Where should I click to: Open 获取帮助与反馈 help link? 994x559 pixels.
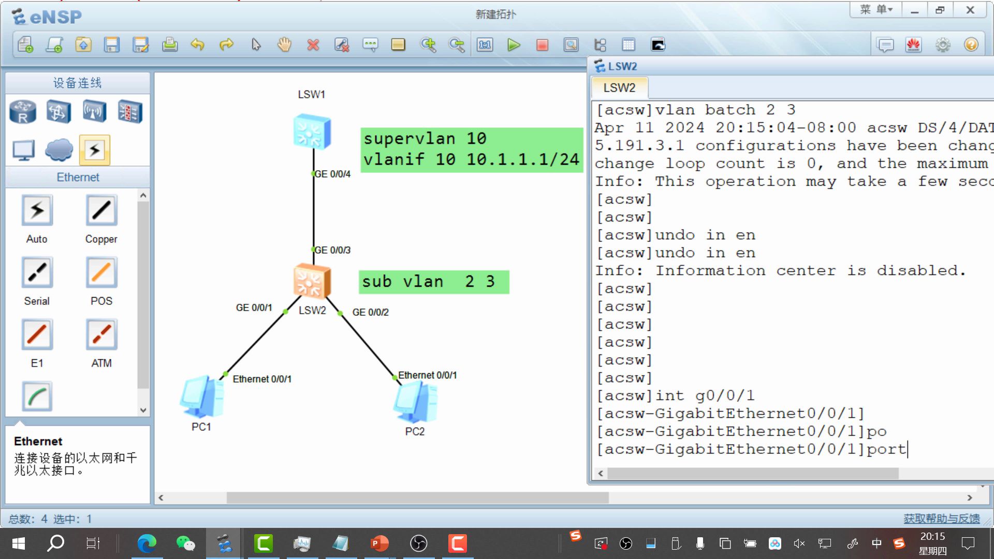click(941, 519)
